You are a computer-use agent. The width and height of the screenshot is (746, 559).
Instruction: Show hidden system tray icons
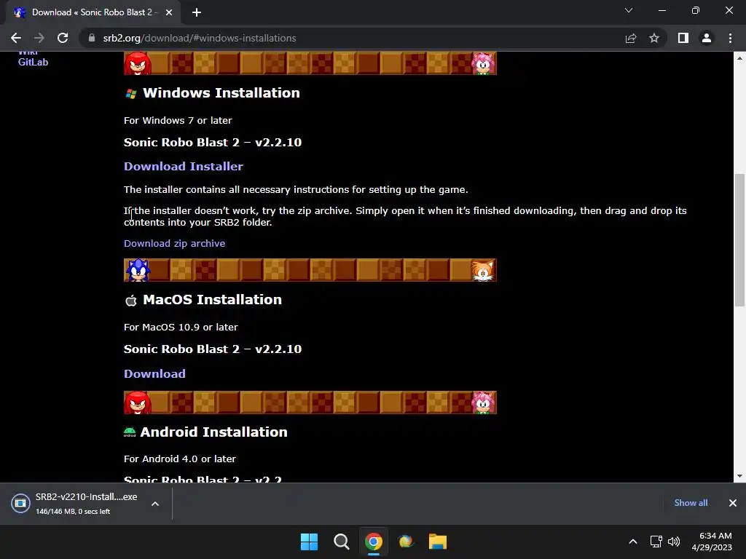click(633, 542)
